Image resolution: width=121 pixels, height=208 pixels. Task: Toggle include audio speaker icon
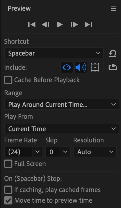81,67
